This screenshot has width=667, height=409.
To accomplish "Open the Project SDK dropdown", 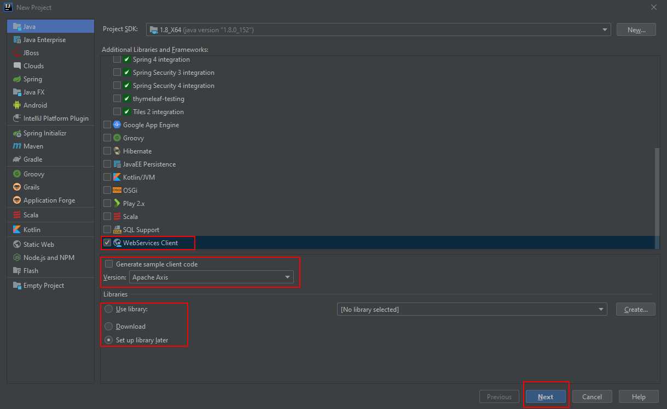I will tap(379, 29).
